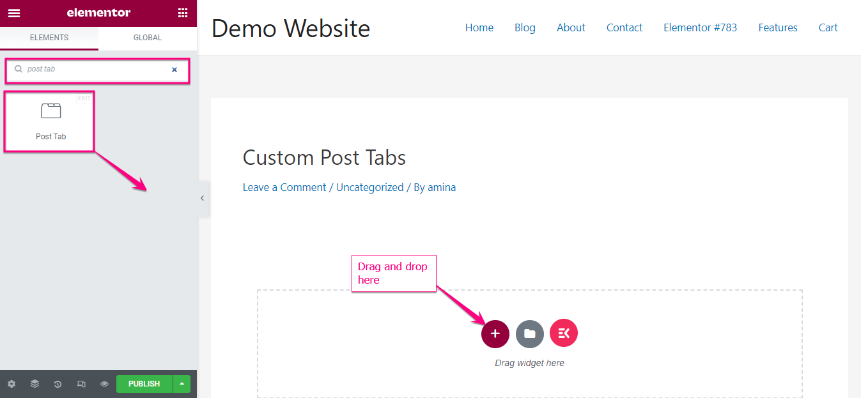
Task: Add a new section with the plus icon
Action: (495, 333)
